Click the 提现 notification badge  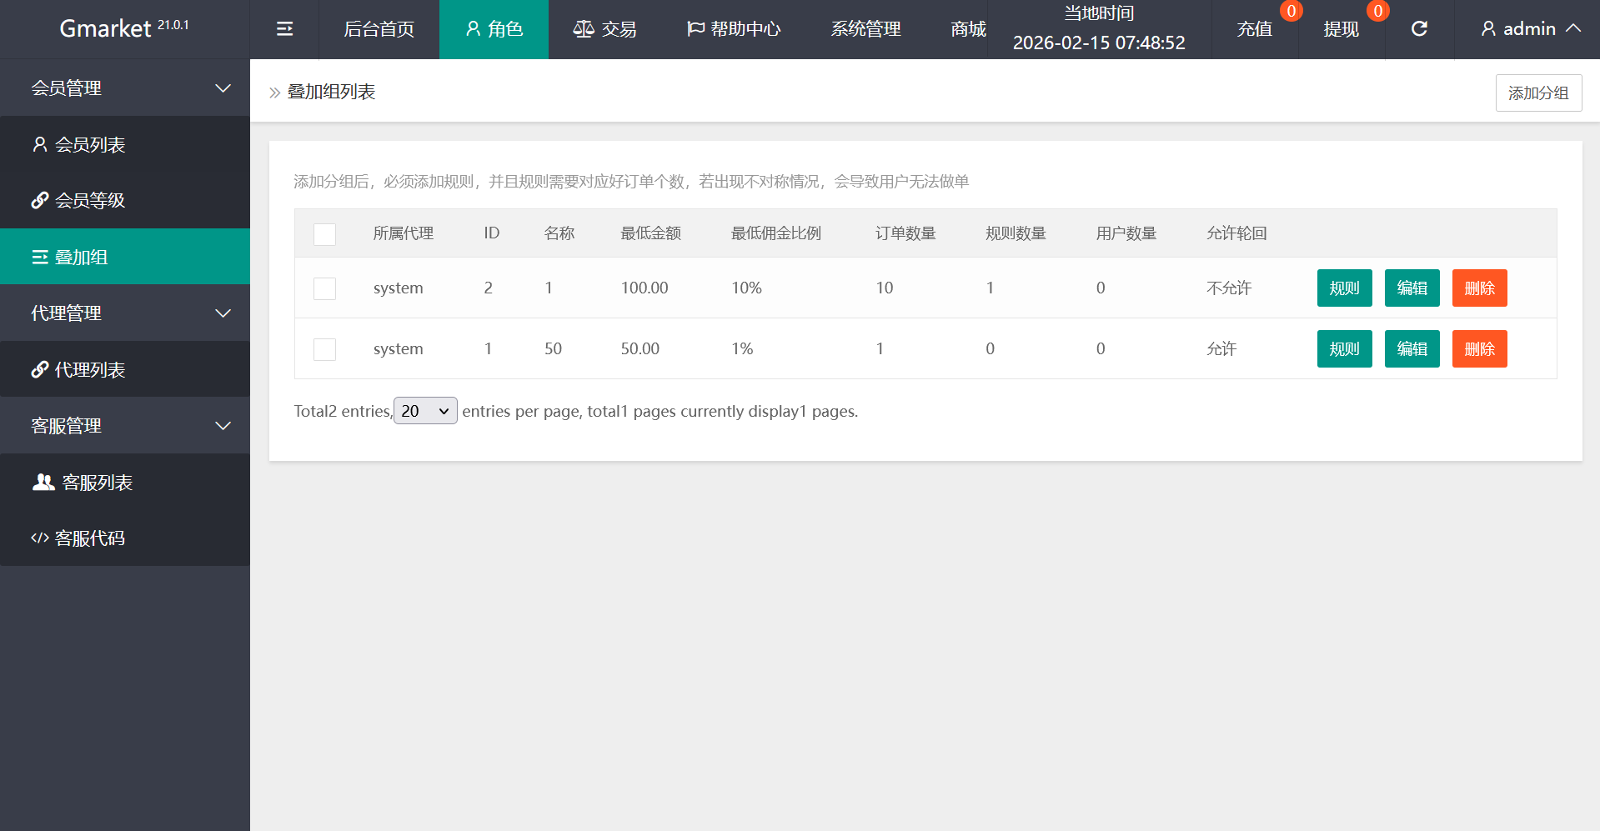[1377, 11]
